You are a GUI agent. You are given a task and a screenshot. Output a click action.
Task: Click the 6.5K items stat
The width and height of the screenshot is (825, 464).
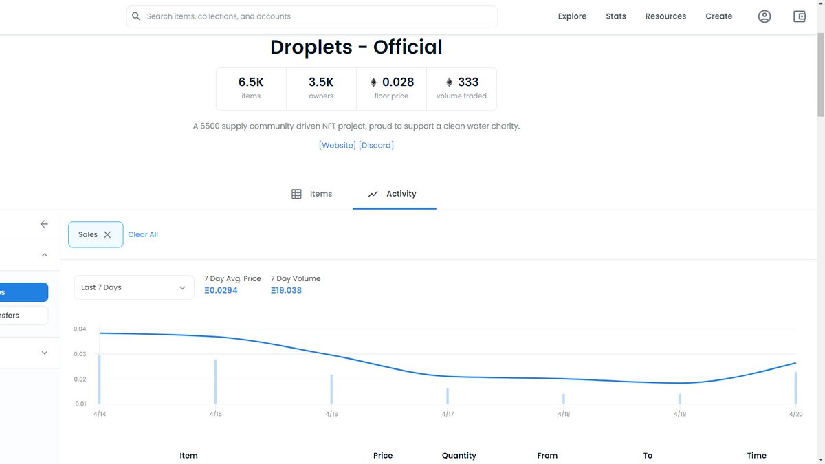pos(251,88)
